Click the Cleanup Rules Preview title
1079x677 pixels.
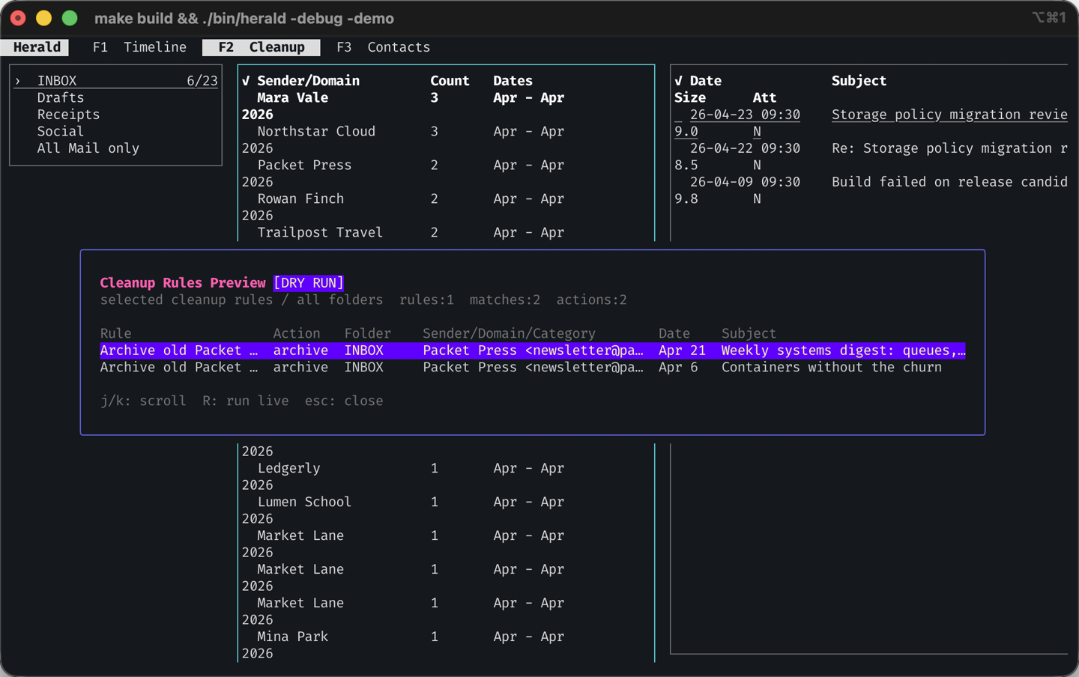coord(183,282)
